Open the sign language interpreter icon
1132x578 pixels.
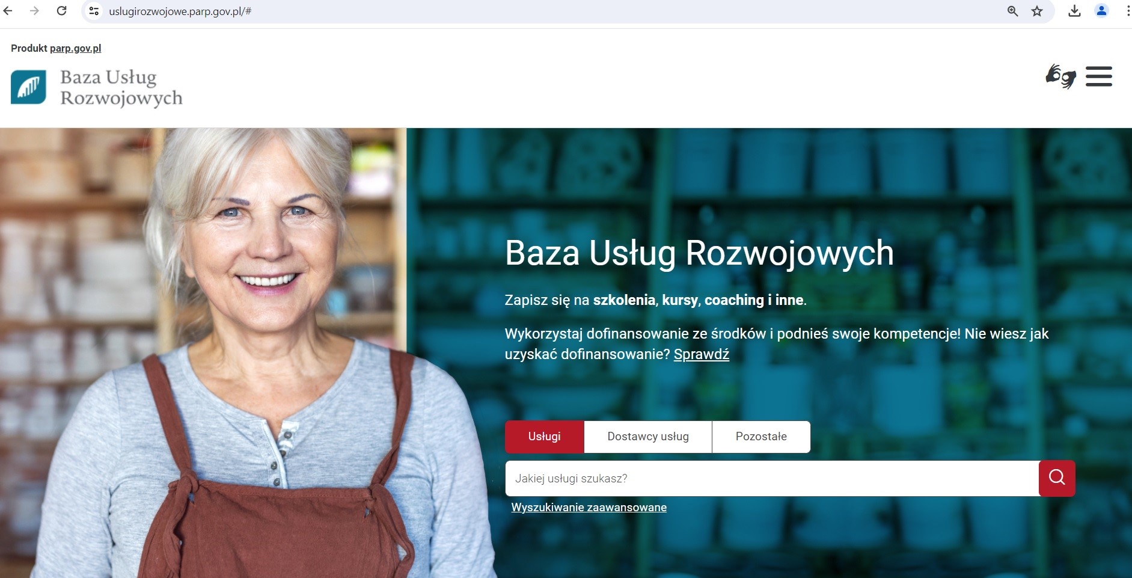[1061, 76]
